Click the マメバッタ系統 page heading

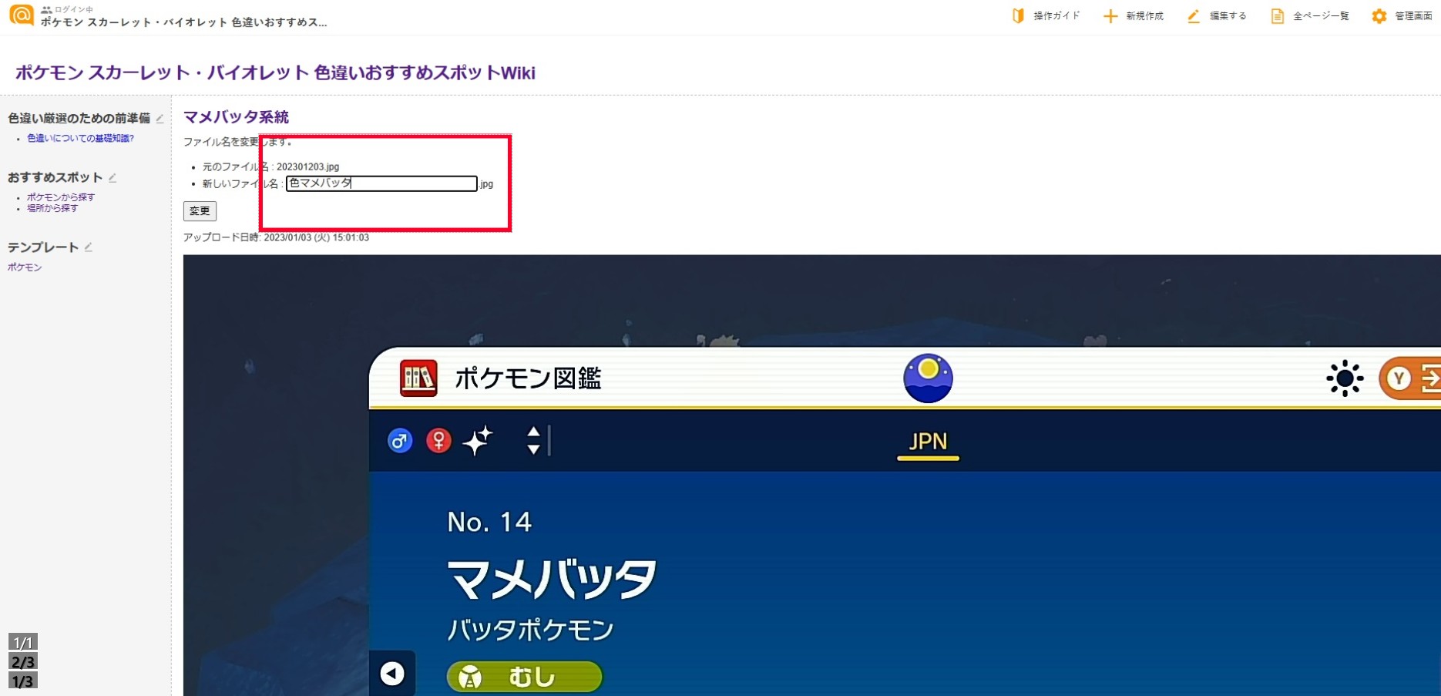pos(236,117)
